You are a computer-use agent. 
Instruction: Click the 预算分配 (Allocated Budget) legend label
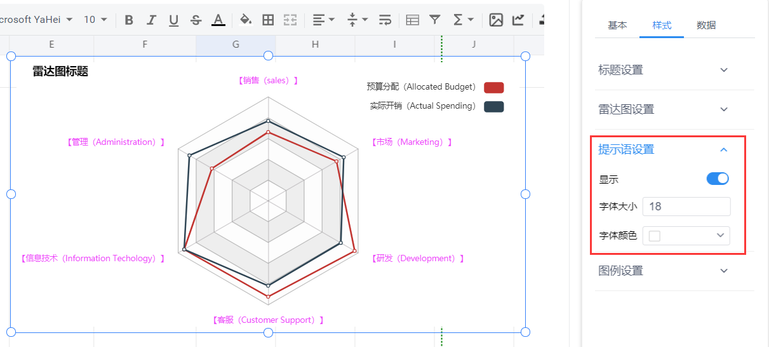421,87
